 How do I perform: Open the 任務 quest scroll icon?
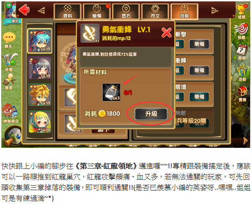click(10, 62)
